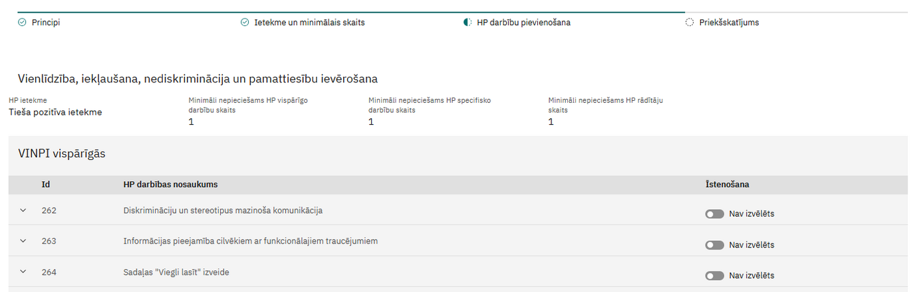Click the HP darbības nosaukums column header

click(x=171, y=184)
